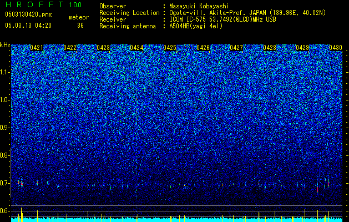Click the 0426 time marker
The image size is (349, 222).
pos(203,48)
